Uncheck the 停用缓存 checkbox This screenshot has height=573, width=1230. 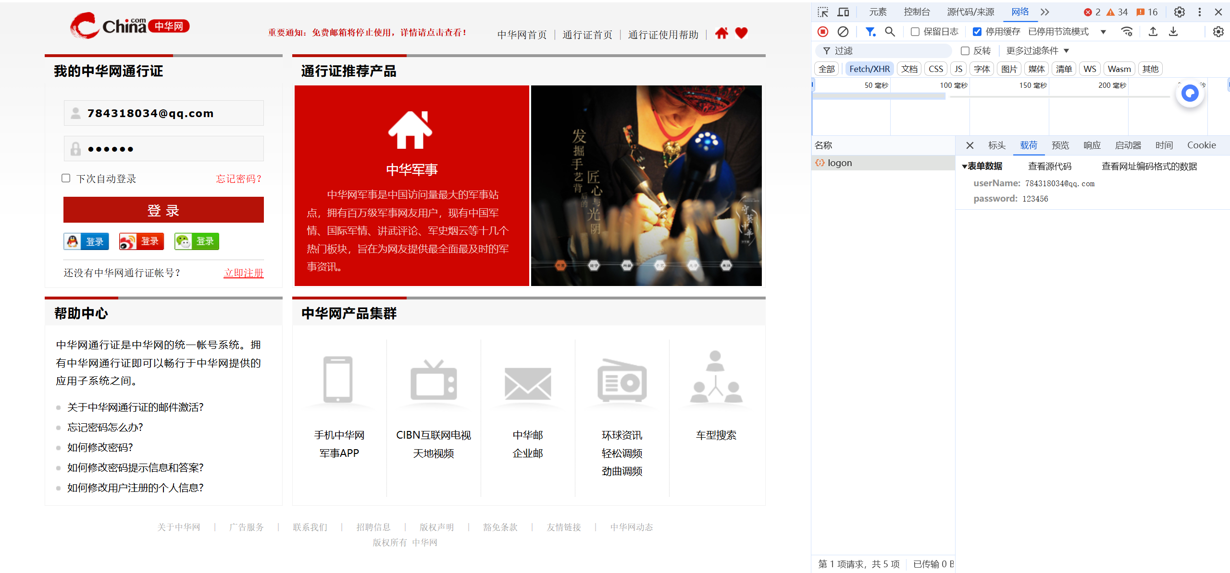click(x=977, y=32)
